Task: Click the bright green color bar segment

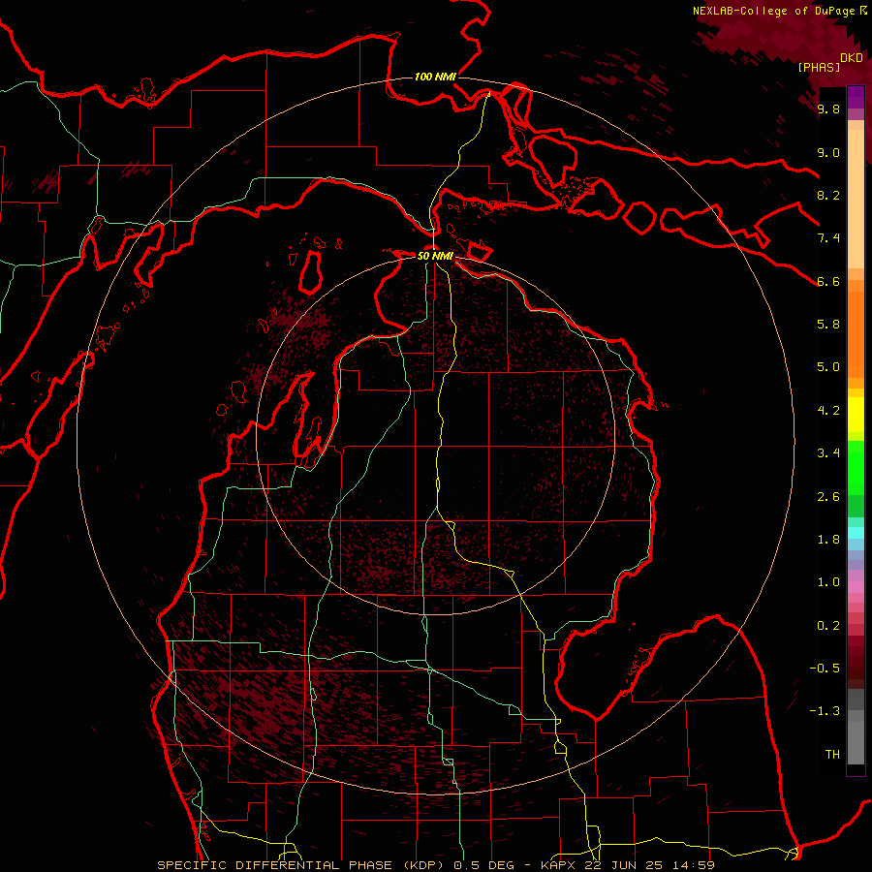Action: point(856,468)
